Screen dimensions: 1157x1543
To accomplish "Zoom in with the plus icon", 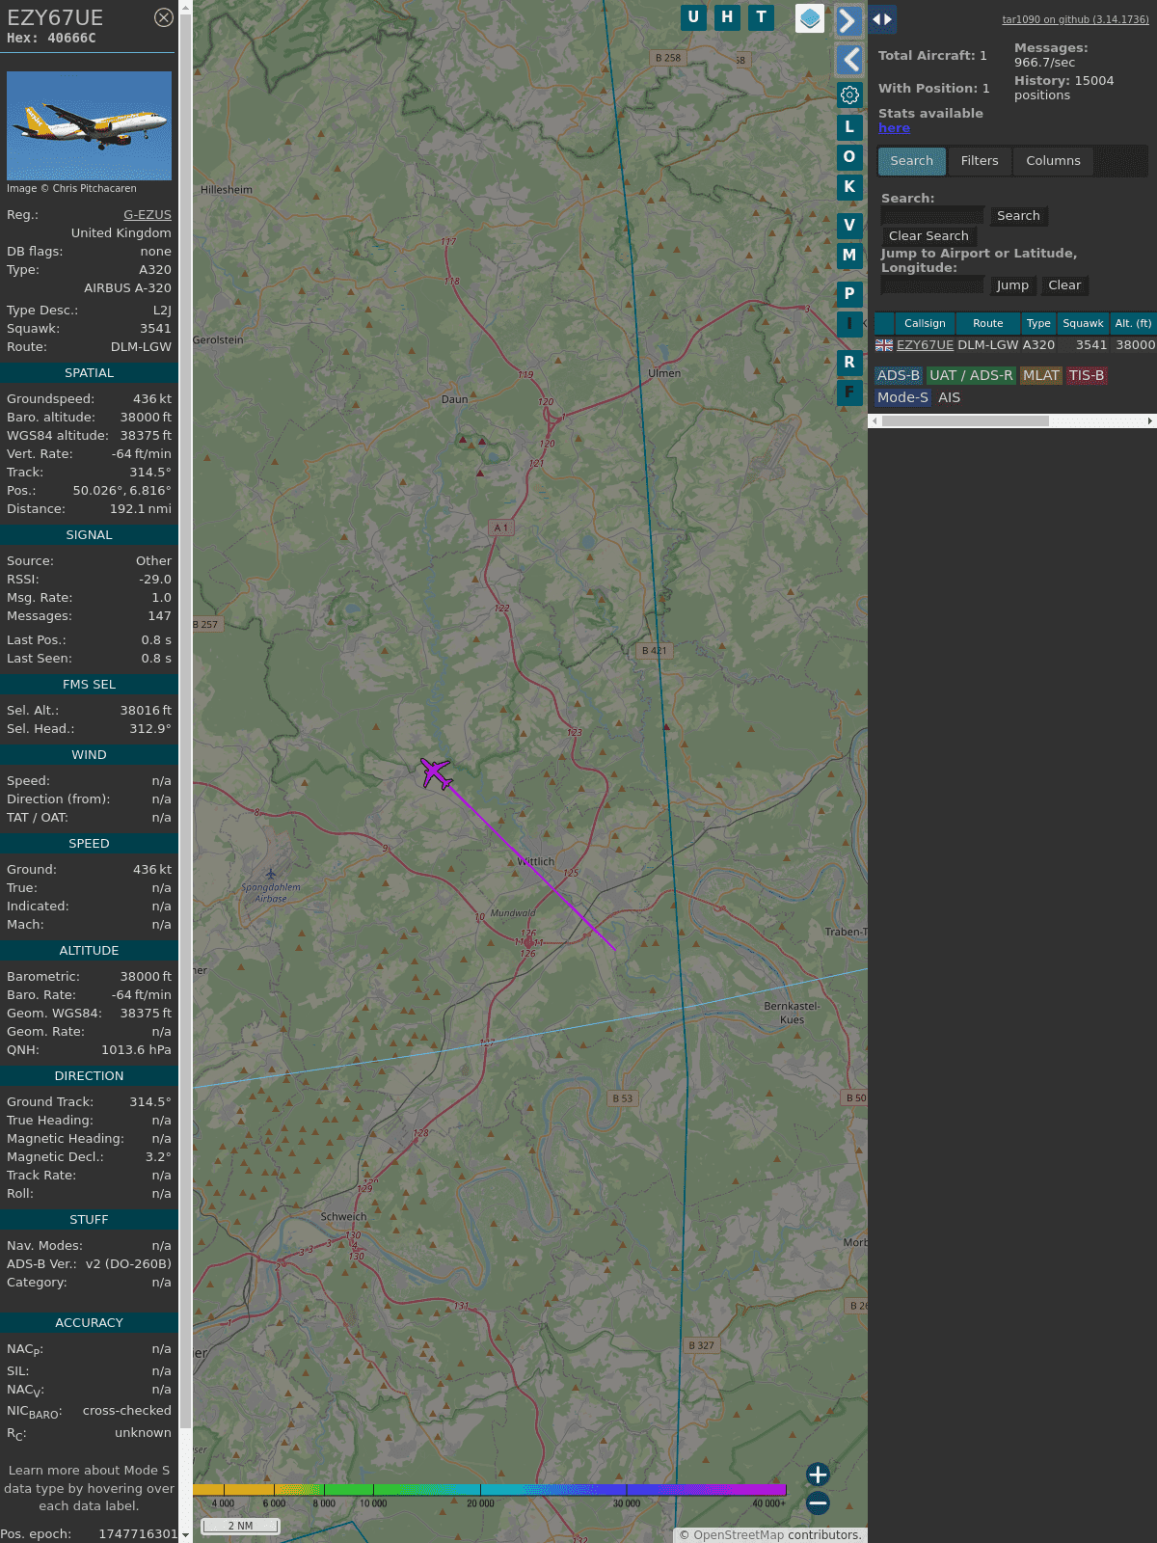I will point(818,1474).
